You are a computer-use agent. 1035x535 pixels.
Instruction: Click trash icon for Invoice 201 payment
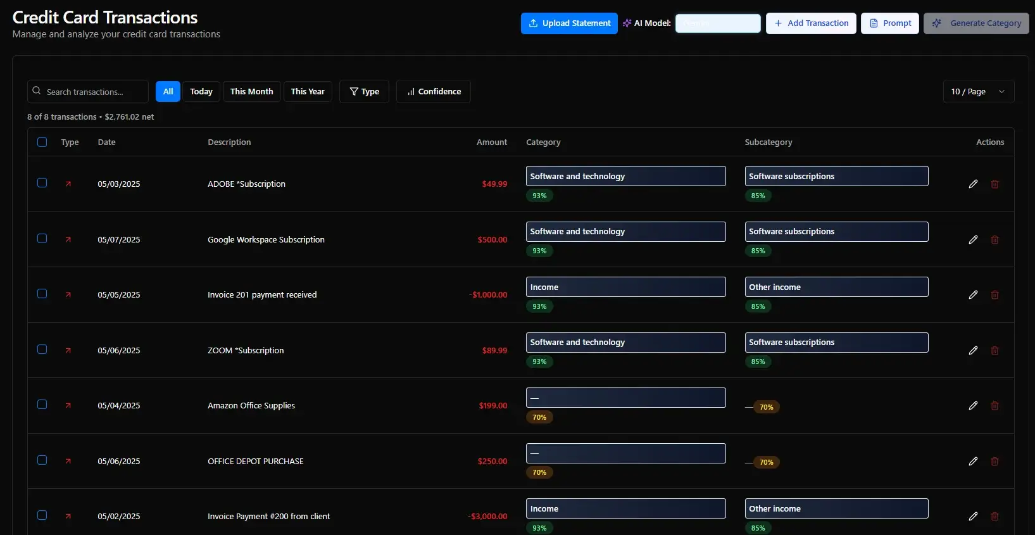(994, 295)
